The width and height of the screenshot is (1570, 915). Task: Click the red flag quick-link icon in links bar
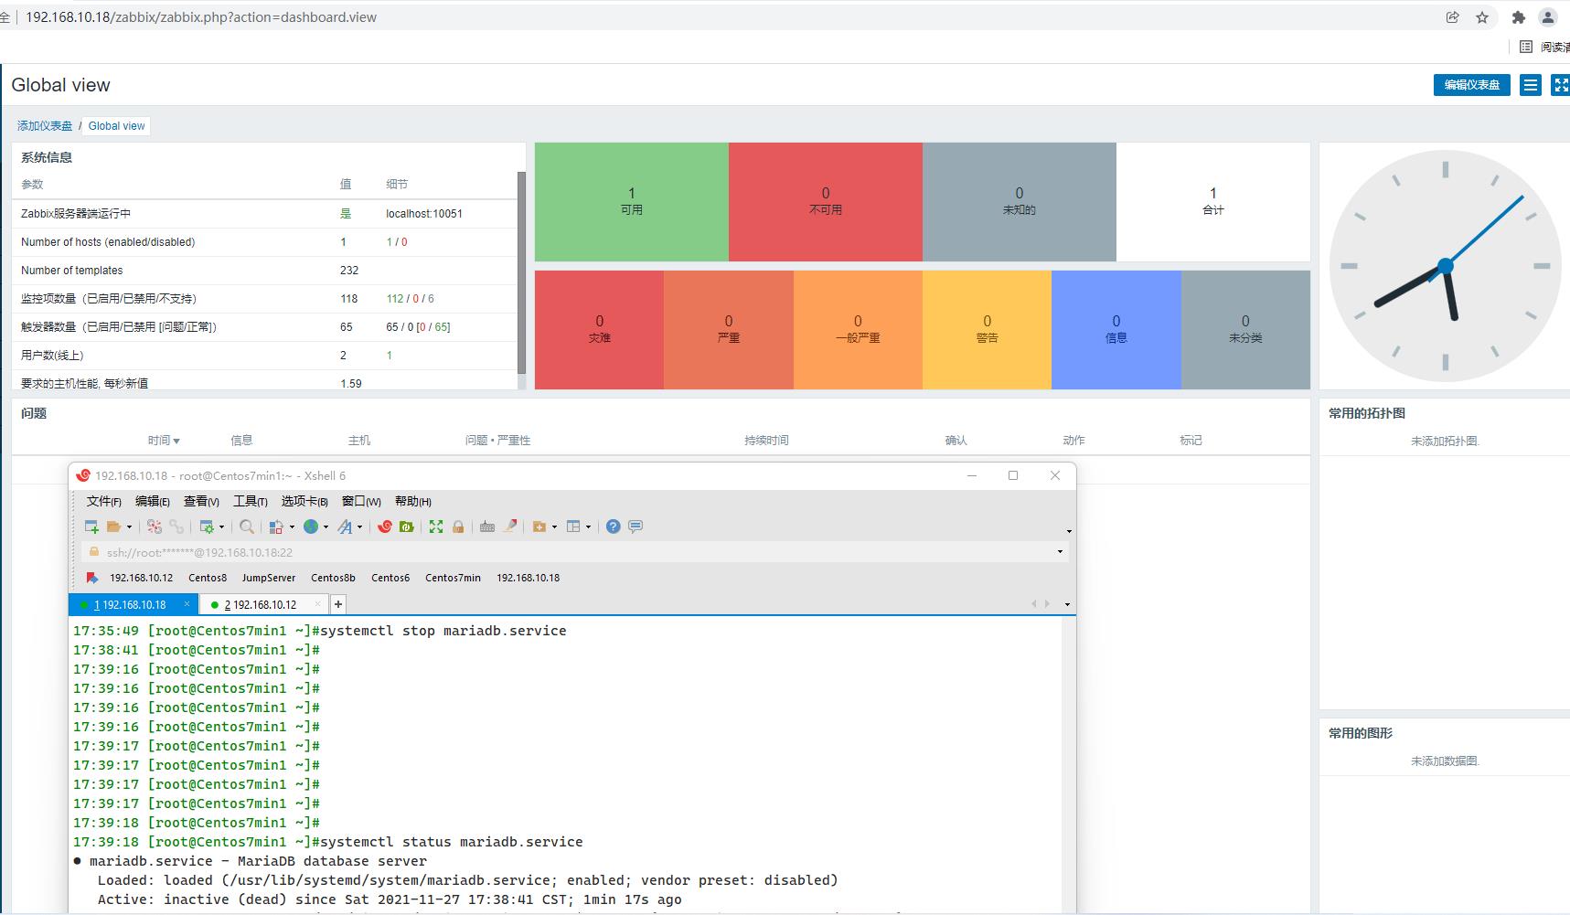point(91,578)
